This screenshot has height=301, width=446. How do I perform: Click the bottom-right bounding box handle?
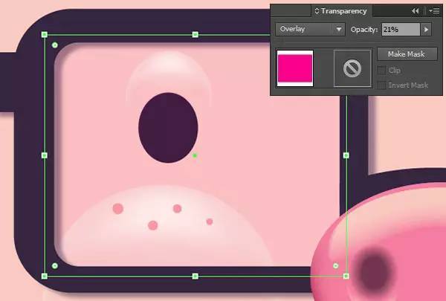click(x=346, y=276)
